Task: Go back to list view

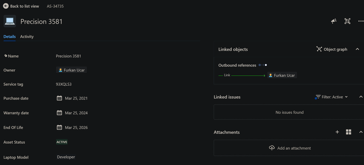Action: (21, 6)
